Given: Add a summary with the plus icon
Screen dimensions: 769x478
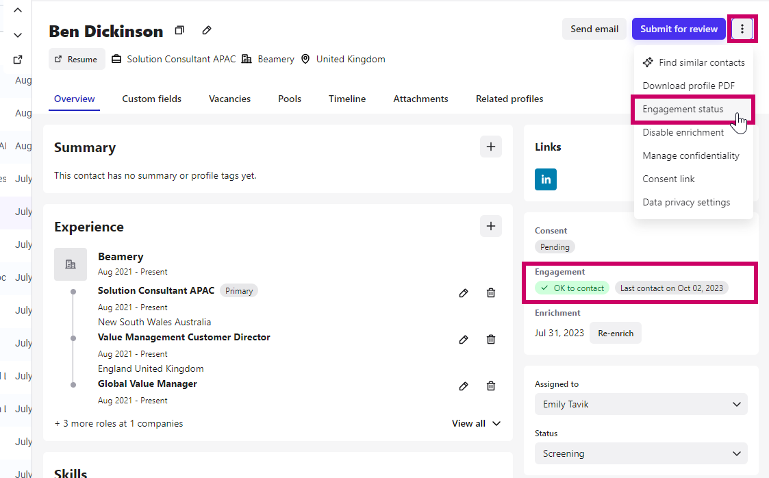Looking at the screenshot, I should 490,147.
